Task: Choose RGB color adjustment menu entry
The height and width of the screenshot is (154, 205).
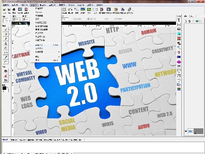Action: (x=46, y=23)
